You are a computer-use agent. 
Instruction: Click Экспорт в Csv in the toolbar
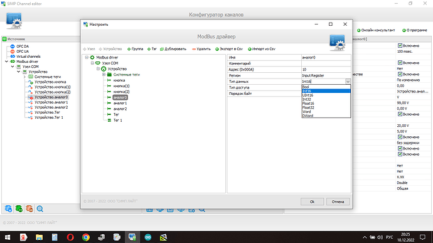pos(229,49)
